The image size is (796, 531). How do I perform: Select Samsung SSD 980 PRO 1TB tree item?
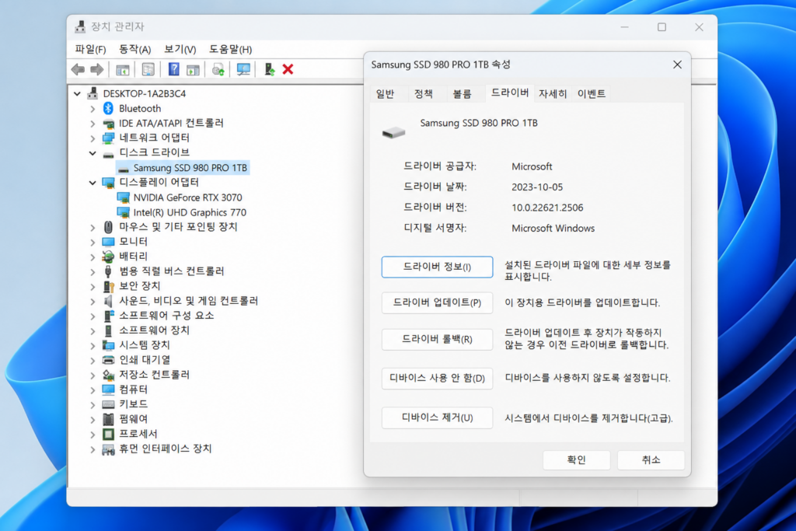pyautogui.click(x=183, y=167)
